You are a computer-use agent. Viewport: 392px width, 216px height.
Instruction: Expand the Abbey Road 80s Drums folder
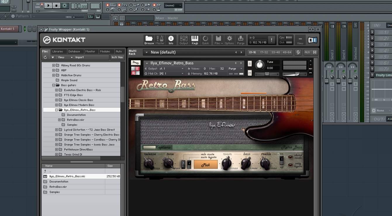54,65
